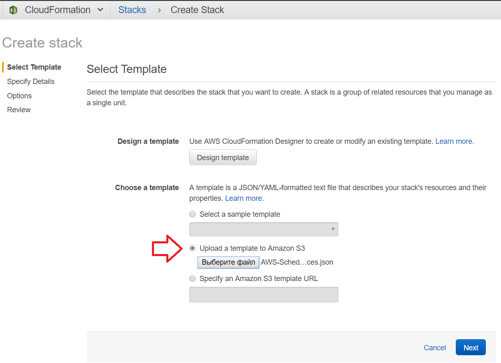Open the Options step in sidebar
The width and height of the screenshot is (501, 363).
pyautogui.click(x=19, y=96)
